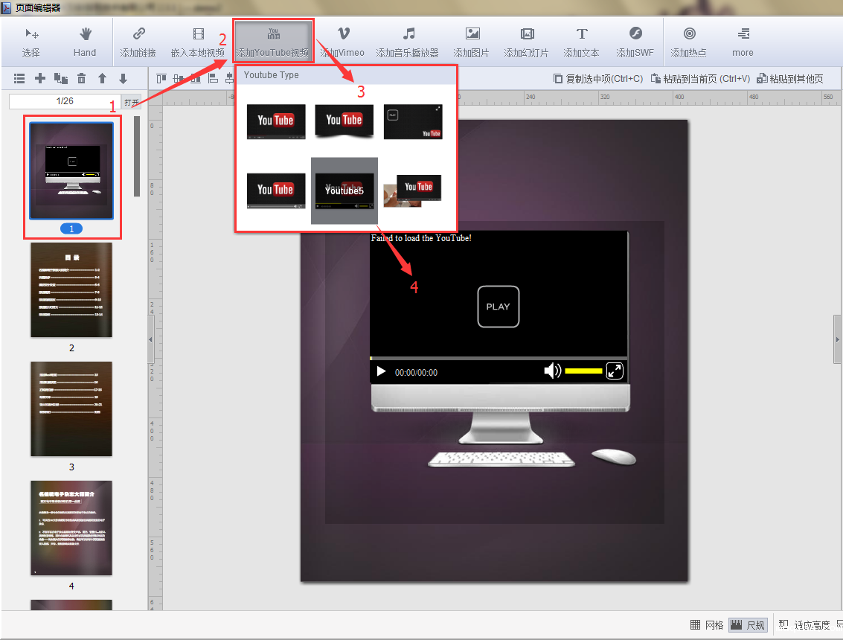Expand the more tools menu
Viewport: 843px width, 640px height.
coord(743,42)
